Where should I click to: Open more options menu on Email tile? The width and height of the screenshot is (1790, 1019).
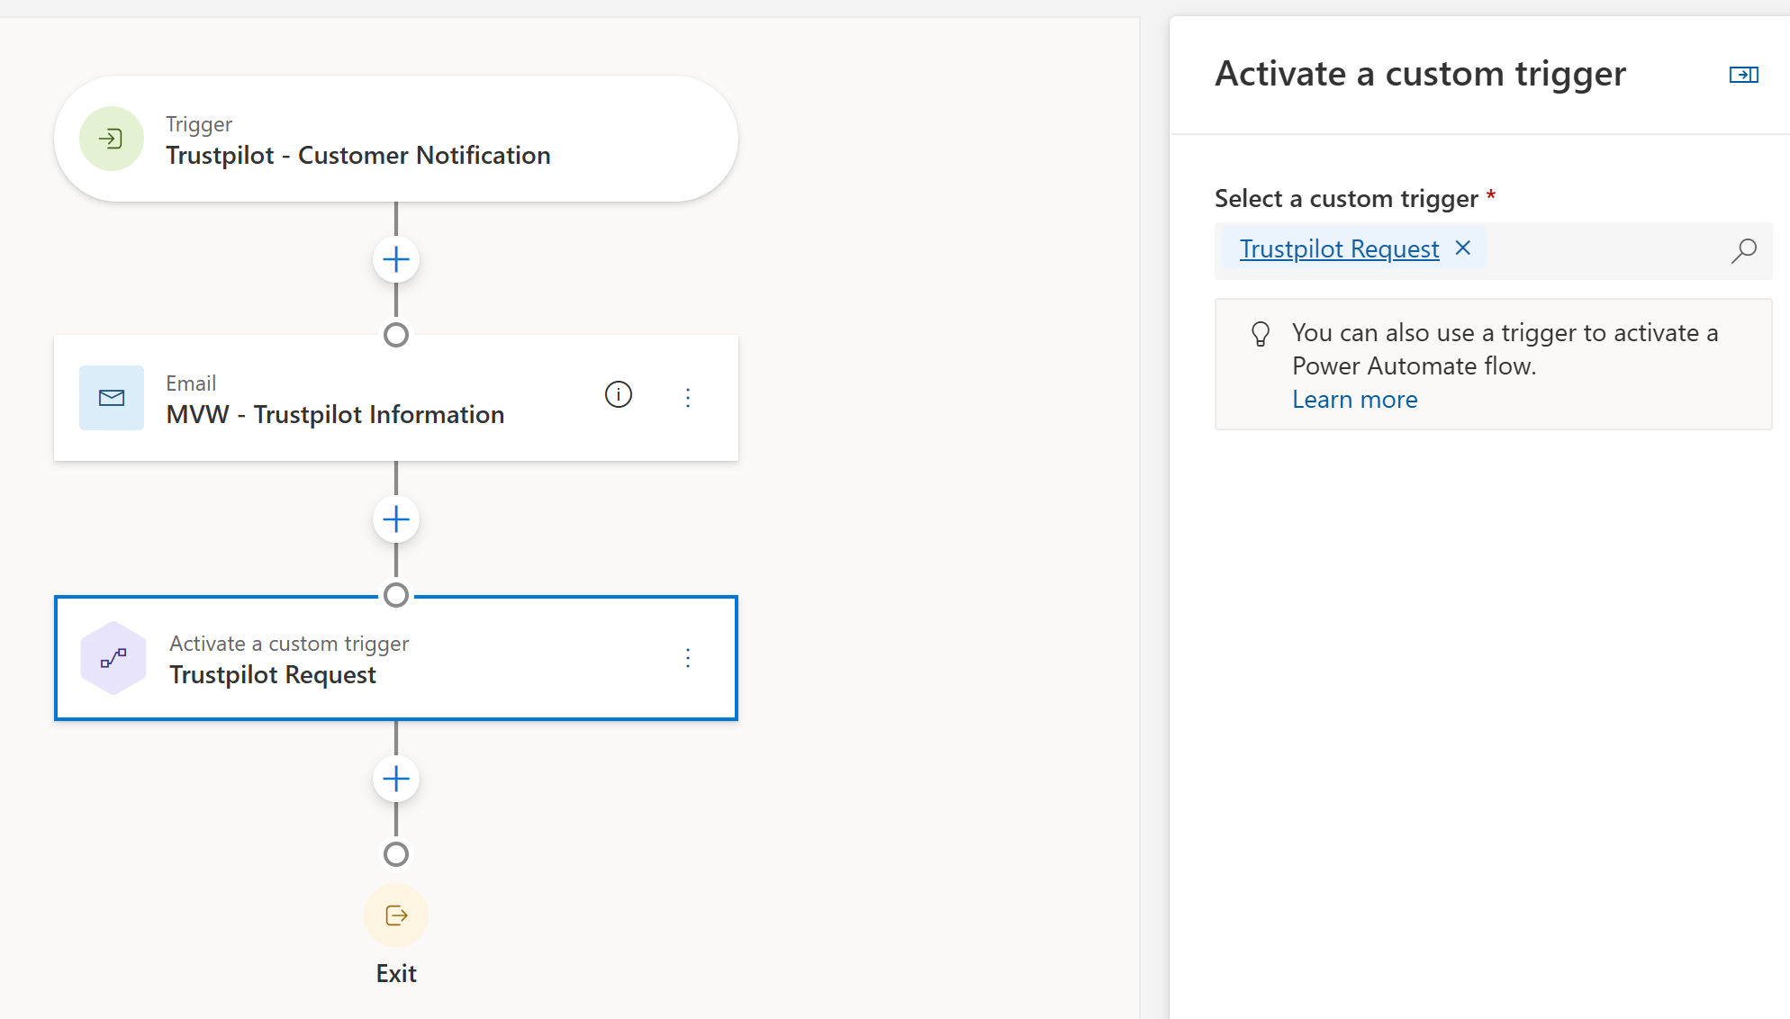[688, 398]
